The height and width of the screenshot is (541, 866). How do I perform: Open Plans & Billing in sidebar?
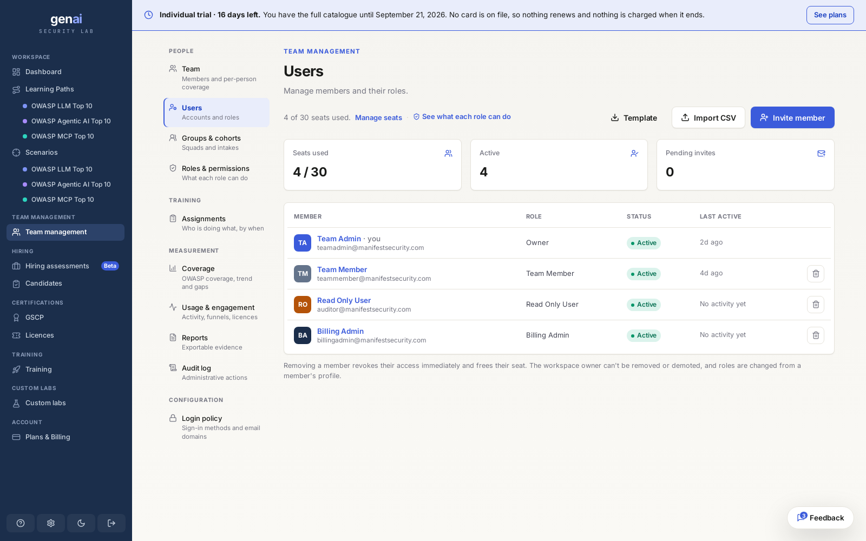[65, 437]
